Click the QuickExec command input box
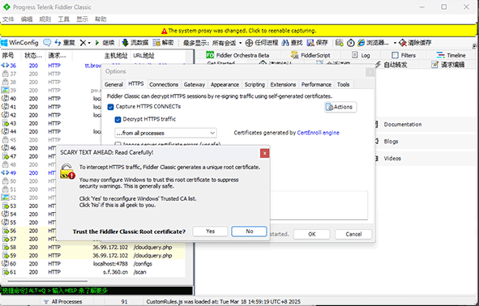Viewport: 479px width, 306px height. [x=96, y=291]
